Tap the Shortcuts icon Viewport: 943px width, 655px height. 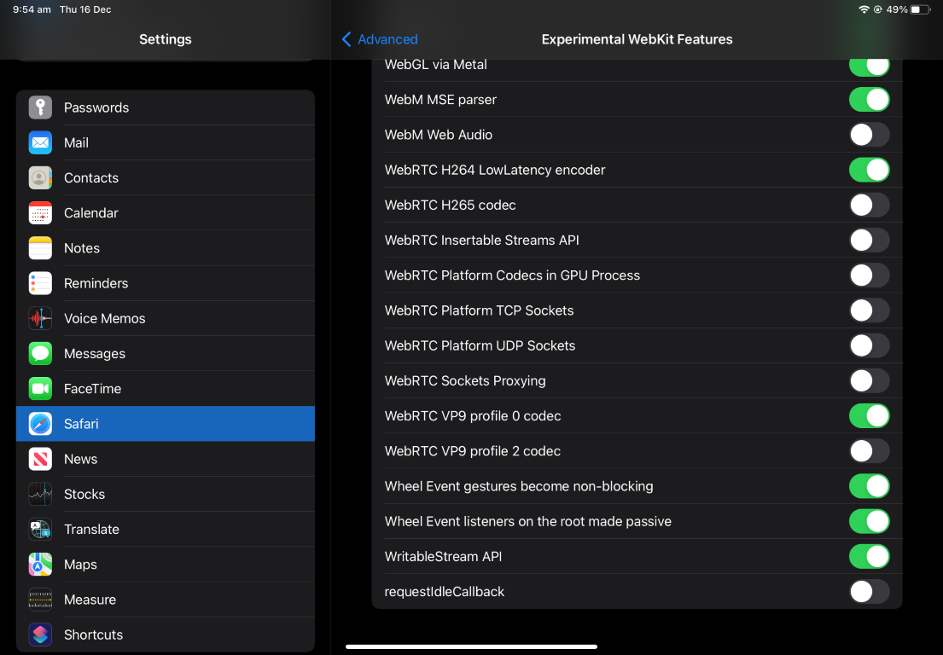(40, 635)
